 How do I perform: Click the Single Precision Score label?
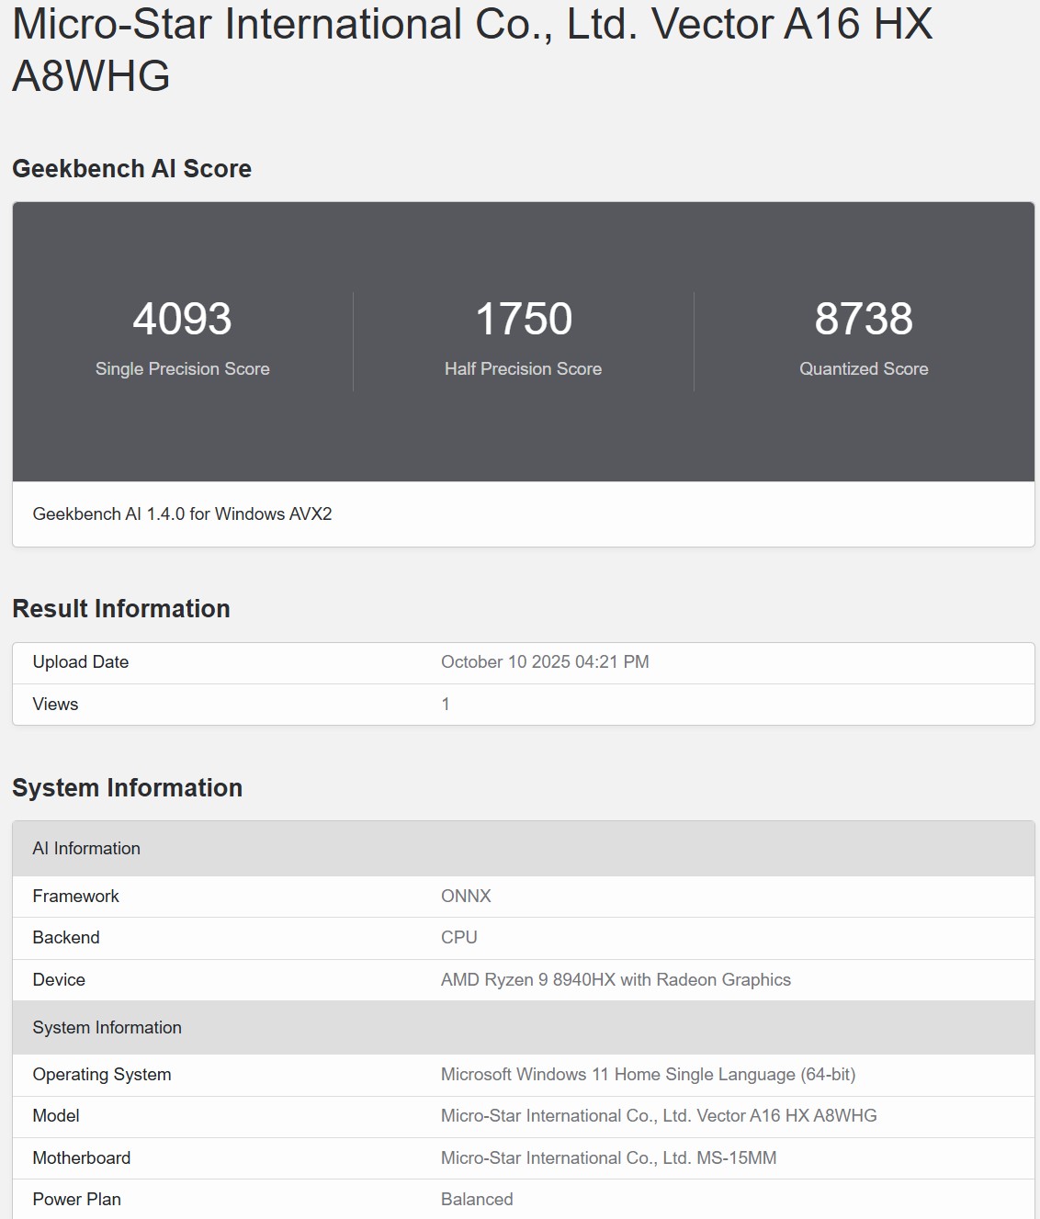pyautogui.click(x=182, y=368)
